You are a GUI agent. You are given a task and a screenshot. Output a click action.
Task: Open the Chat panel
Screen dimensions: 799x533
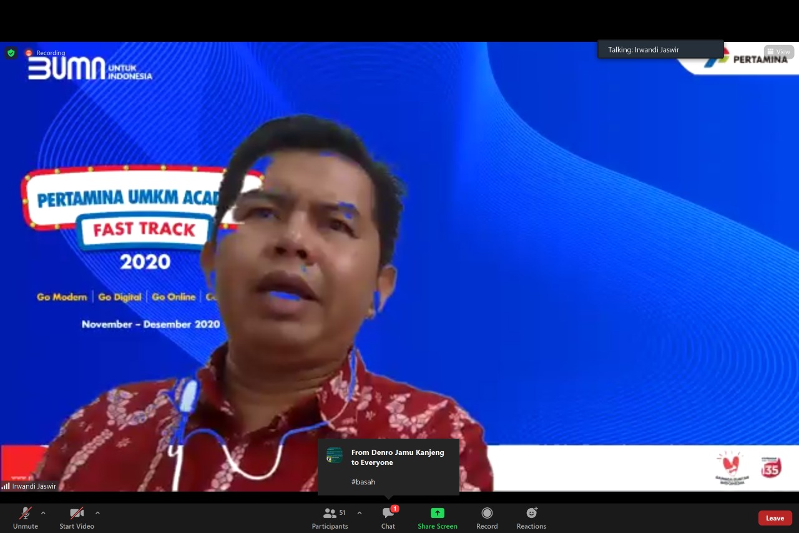tap(388, 518)
